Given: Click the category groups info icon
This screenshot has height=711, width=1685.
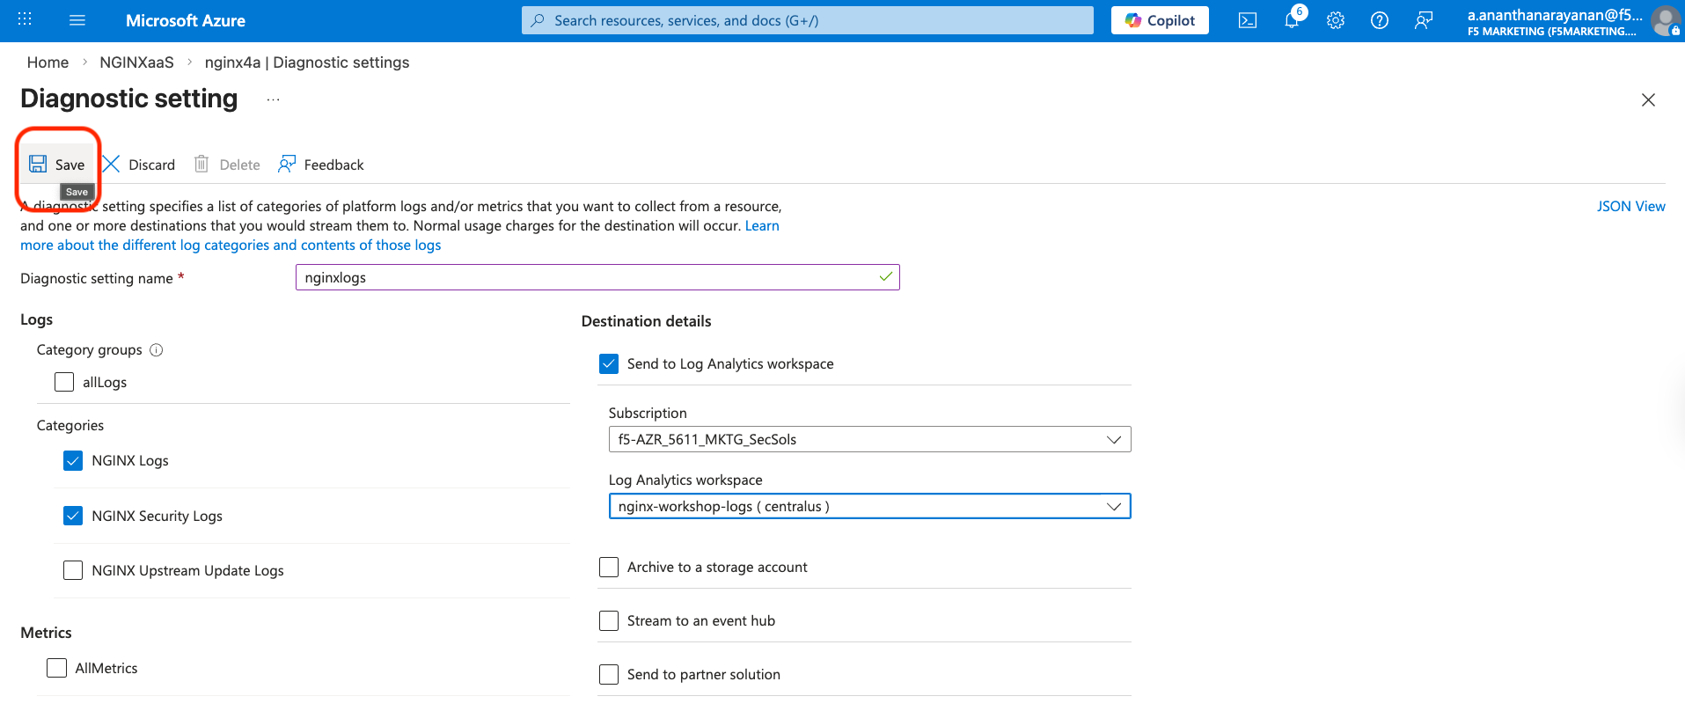Looking at the screenshot, I should click(x=157, y=350).
